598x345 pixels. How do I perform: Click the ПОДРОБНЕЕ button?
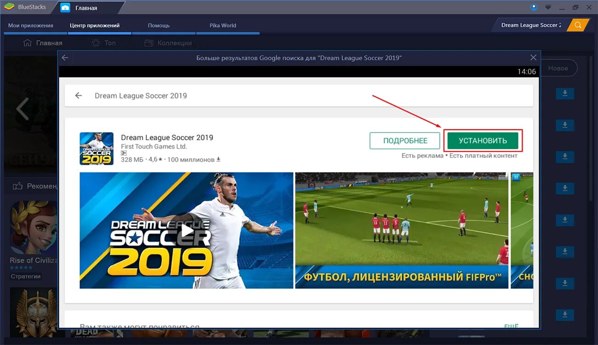[405, 141]
